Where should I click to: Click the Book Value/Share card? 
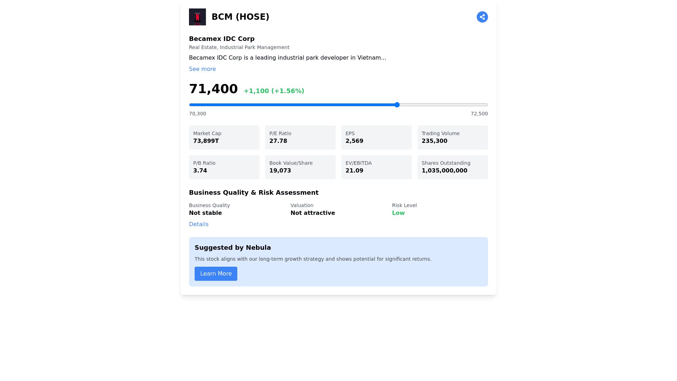coord(300,167)
